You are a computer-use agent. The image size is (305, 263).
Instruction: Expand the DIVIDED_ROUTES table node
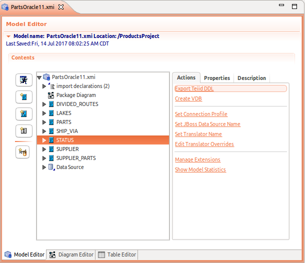click(44, 104)
